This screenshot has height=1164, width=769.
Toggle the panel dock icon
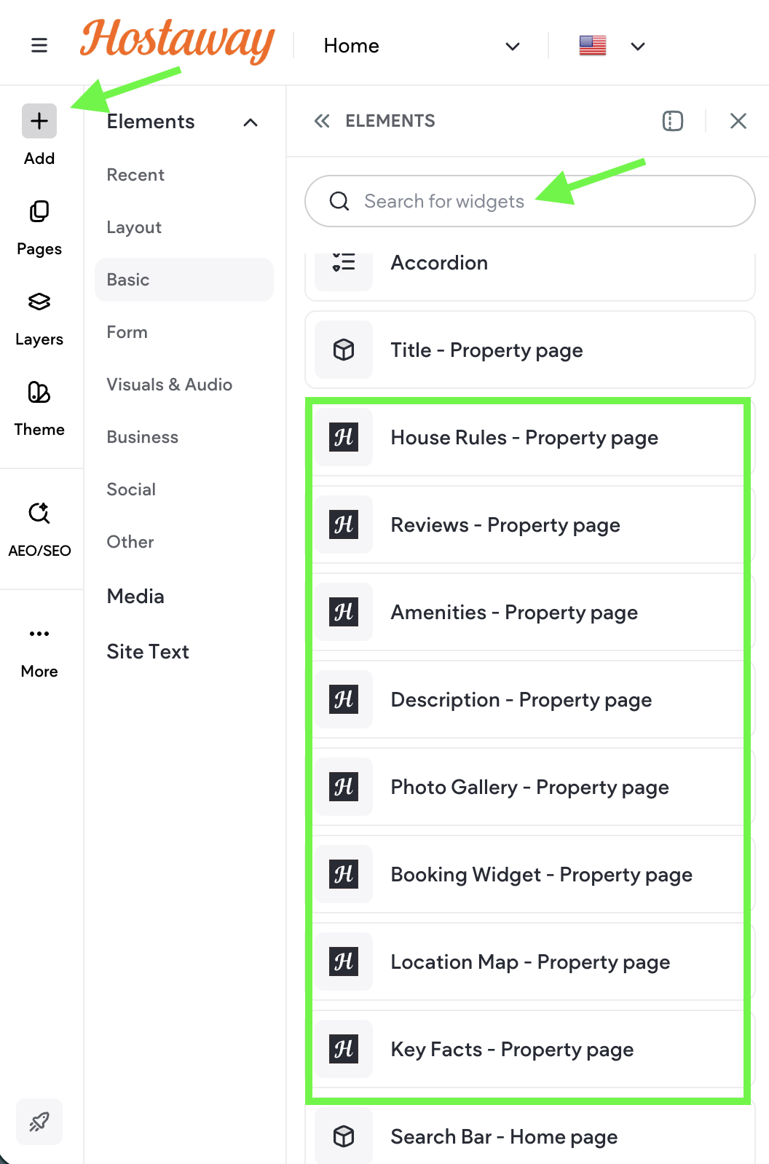673,121
